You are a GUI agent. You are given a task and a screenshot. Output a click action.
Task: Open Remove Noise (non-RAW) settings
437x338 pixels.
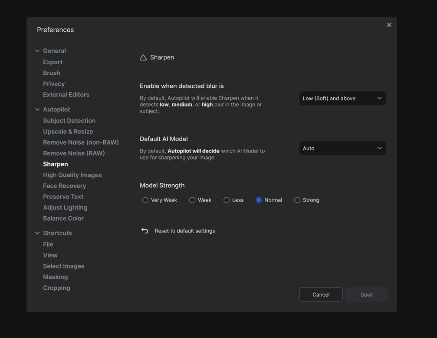coord(81,142)
